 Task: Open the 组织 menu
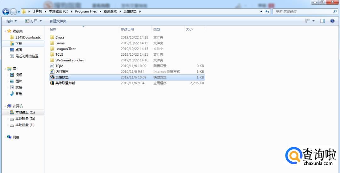(12, 21)
